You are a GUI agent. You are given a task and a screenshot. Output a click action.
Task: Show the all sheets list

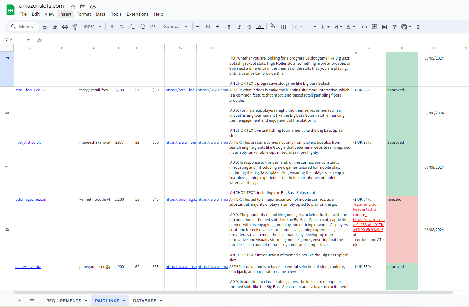pos(32,301)
